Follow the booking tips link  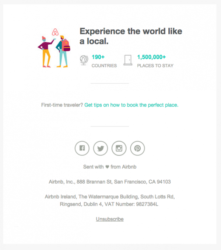(x=131, y=105)
